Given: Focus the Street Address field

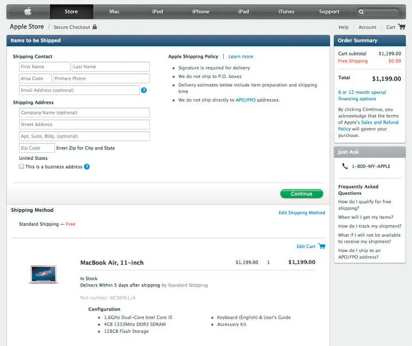Looking at the screenshot, I should [x=84, y=124].
